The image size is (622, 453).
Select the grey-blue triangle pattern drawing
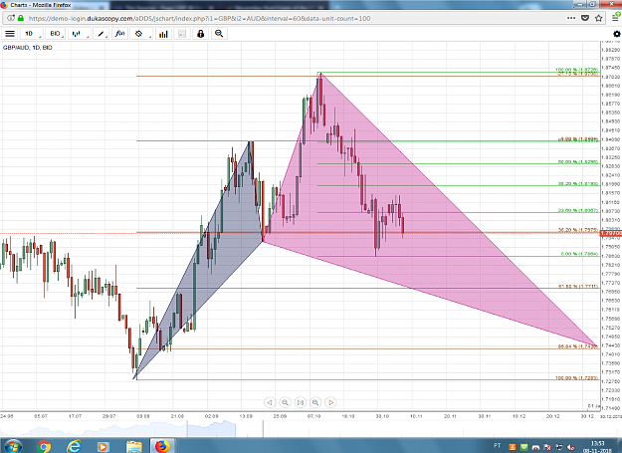pyautogui.click(x=222, y=238)
